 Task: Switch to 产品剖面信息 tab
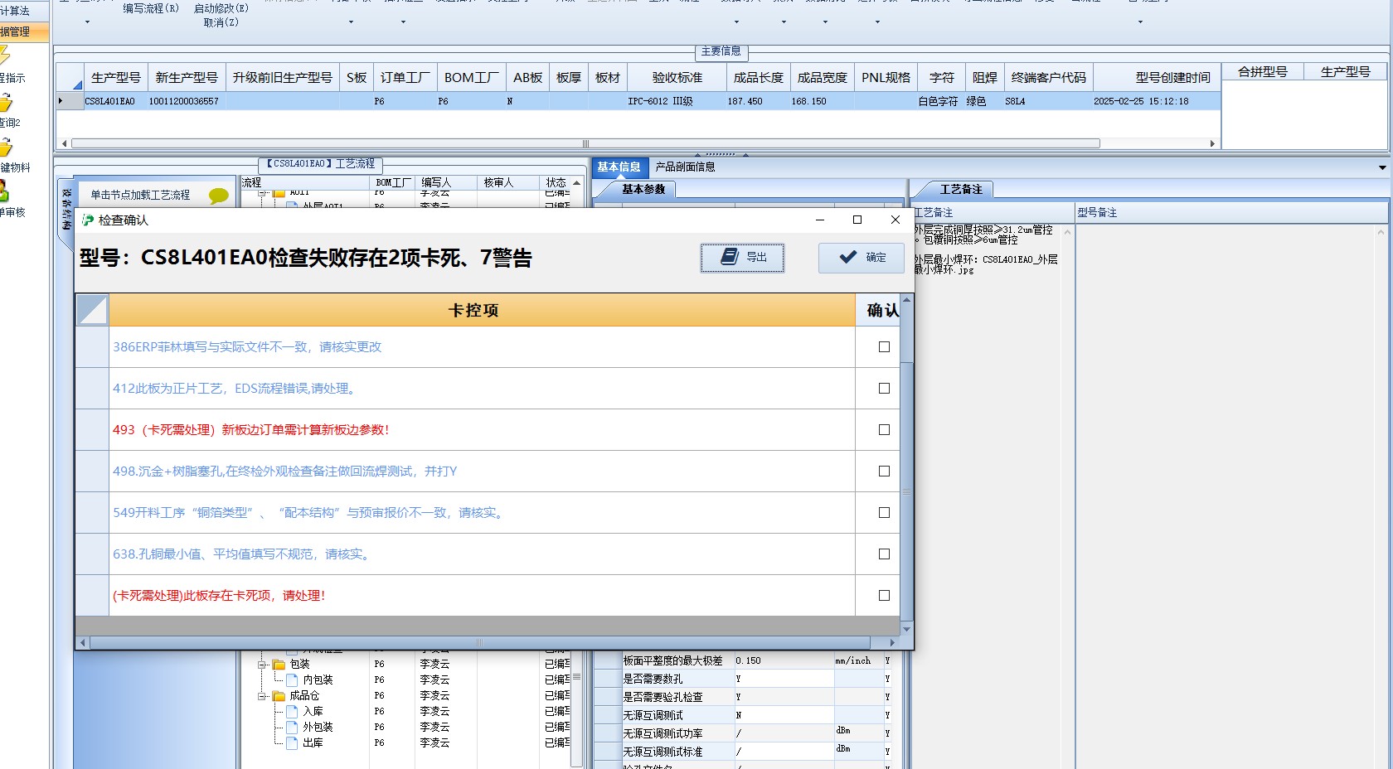685,167
